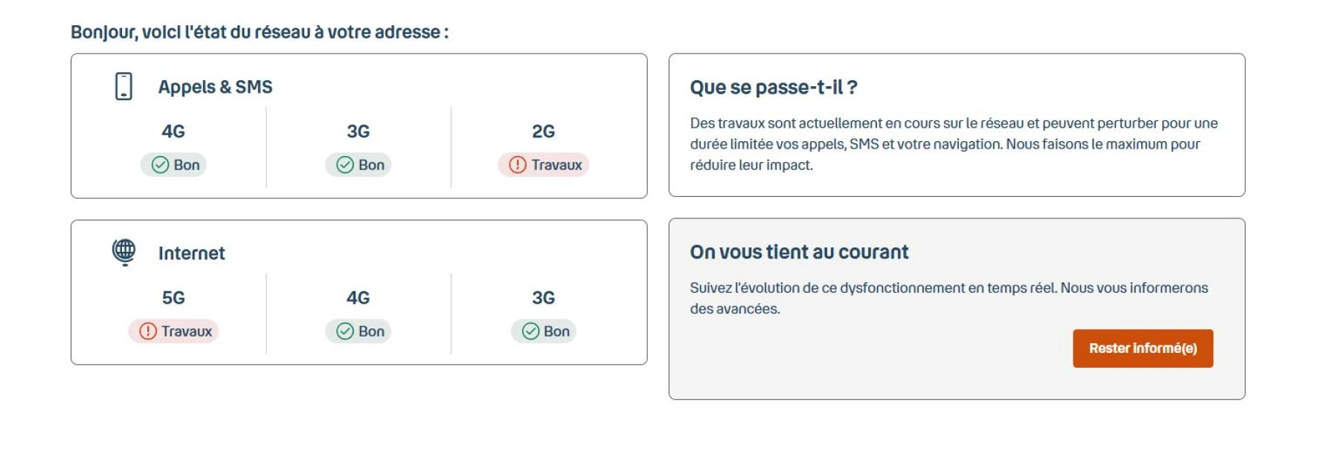
Task: Click the globe icon beside Internet
Action: click(x=123, y=252)
